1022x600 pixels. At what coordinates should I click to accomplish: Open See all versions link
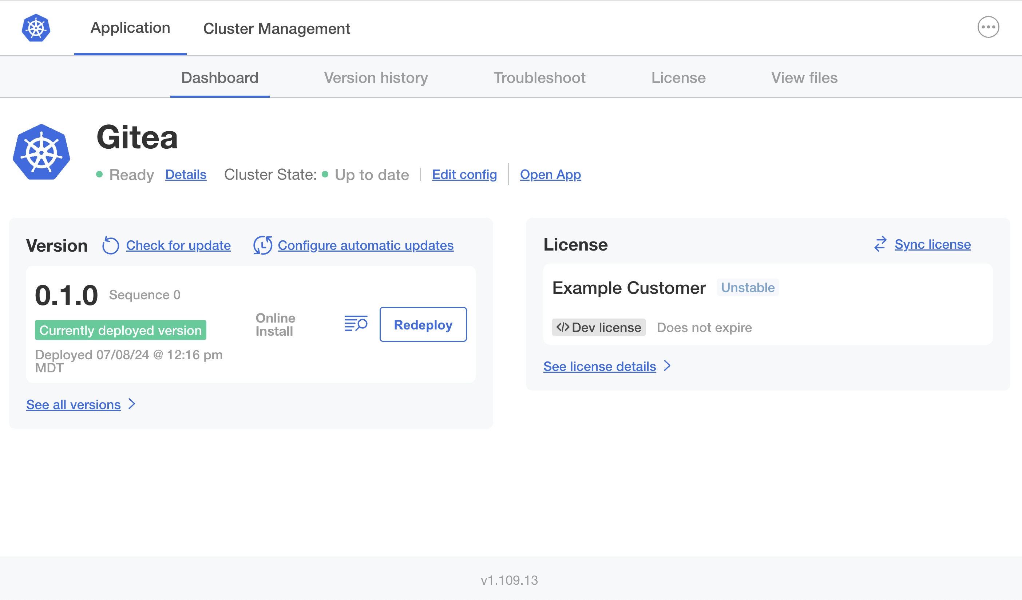coord(74,404)
